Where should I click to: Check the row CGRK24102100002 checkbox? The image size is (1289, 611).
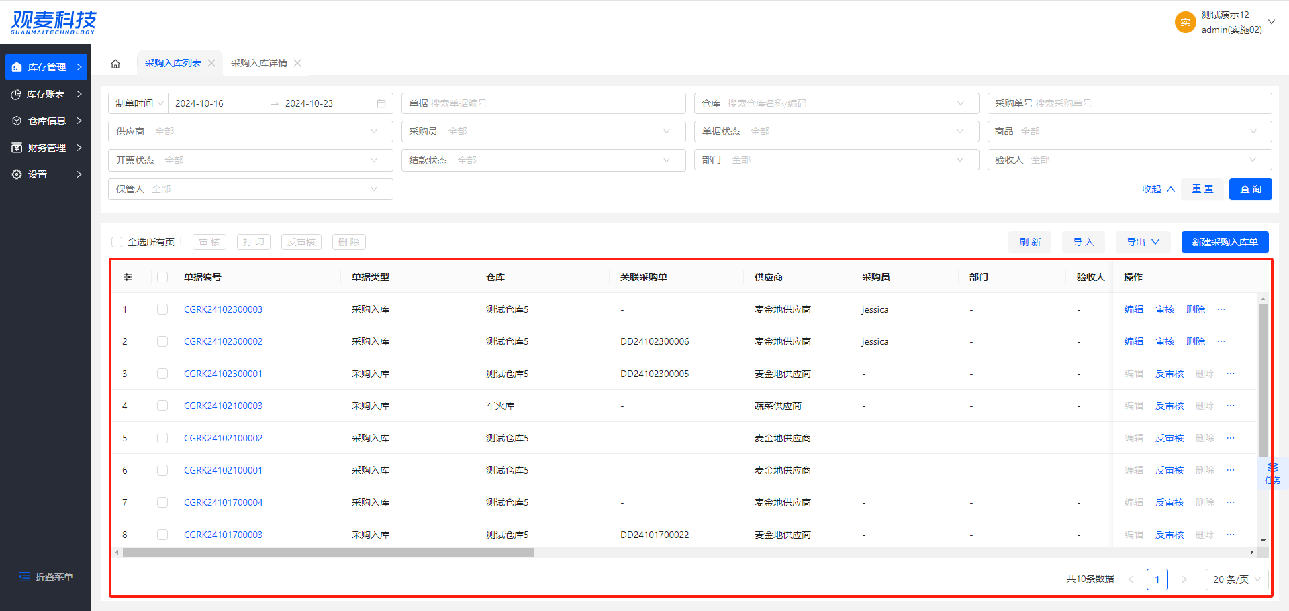(162, 438)
